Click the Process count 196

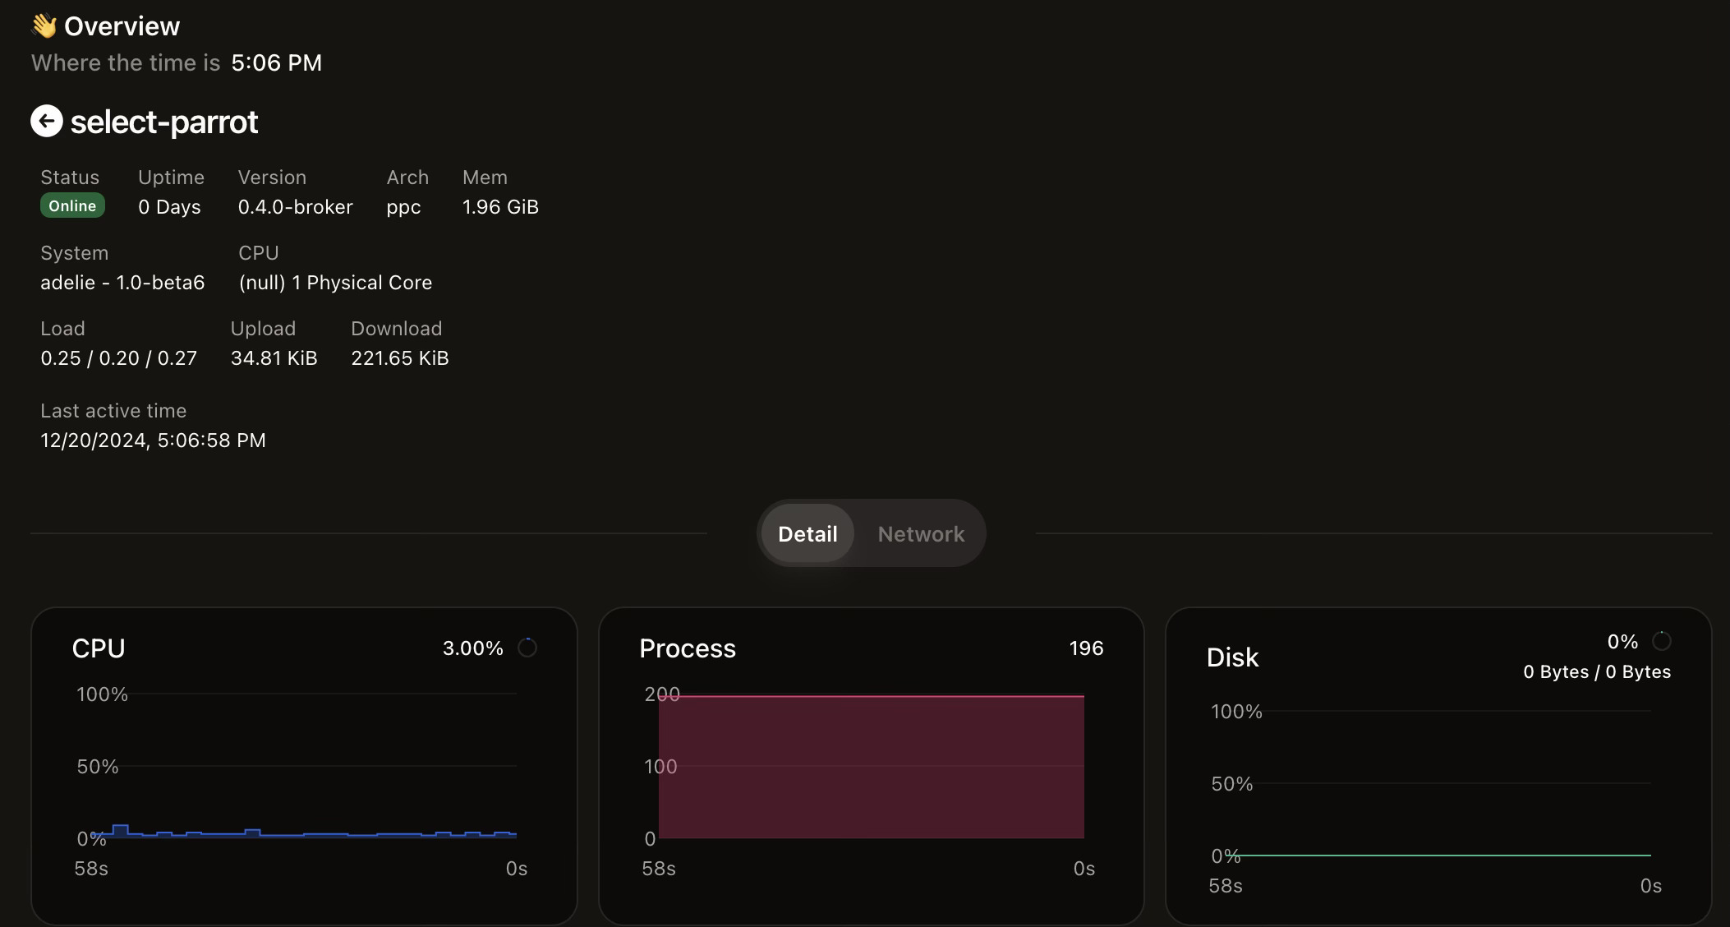tap(1086, 648)
